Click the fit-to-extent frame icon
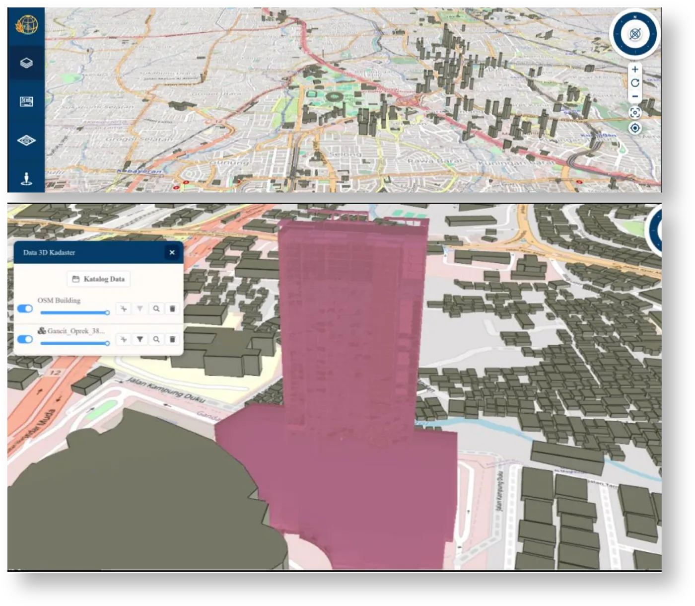 (x=635, y=113)
